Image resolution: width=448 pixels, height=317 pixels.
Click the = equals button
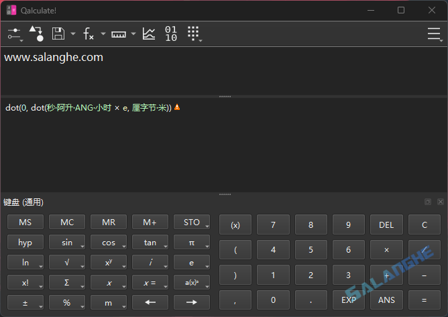click(425, 300)
